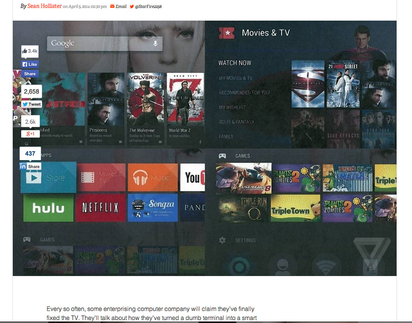Click the microphone icon in Google search bar
The height and width of the screenshot is (323, 412).
tap(155, 43)
